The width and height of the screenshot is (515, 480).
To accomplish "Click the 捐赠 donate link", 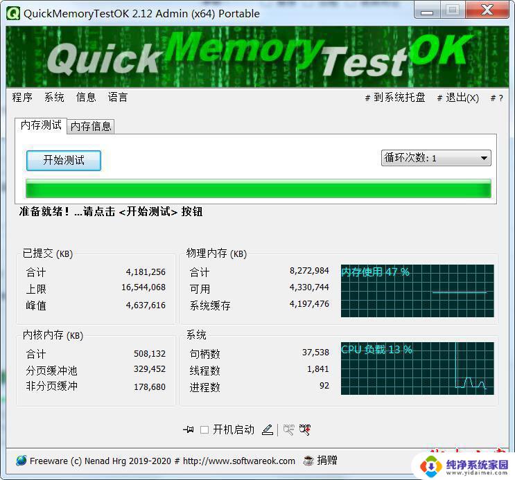I will coord(326,461).
